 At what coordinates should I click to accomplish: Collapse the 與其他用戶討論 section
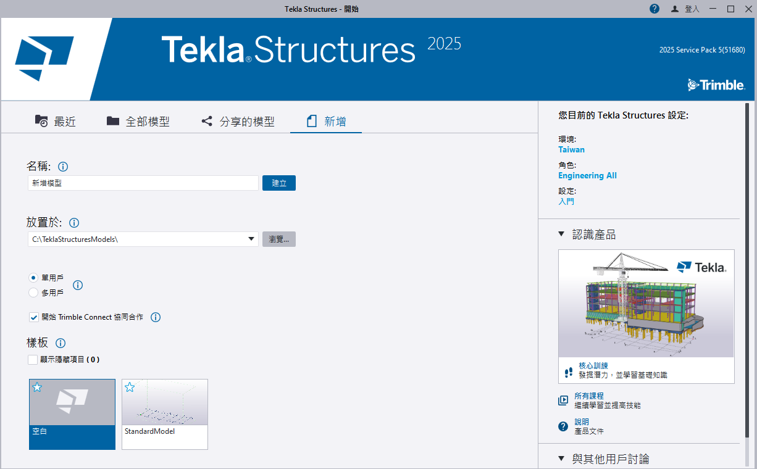[x=561, y=459]
